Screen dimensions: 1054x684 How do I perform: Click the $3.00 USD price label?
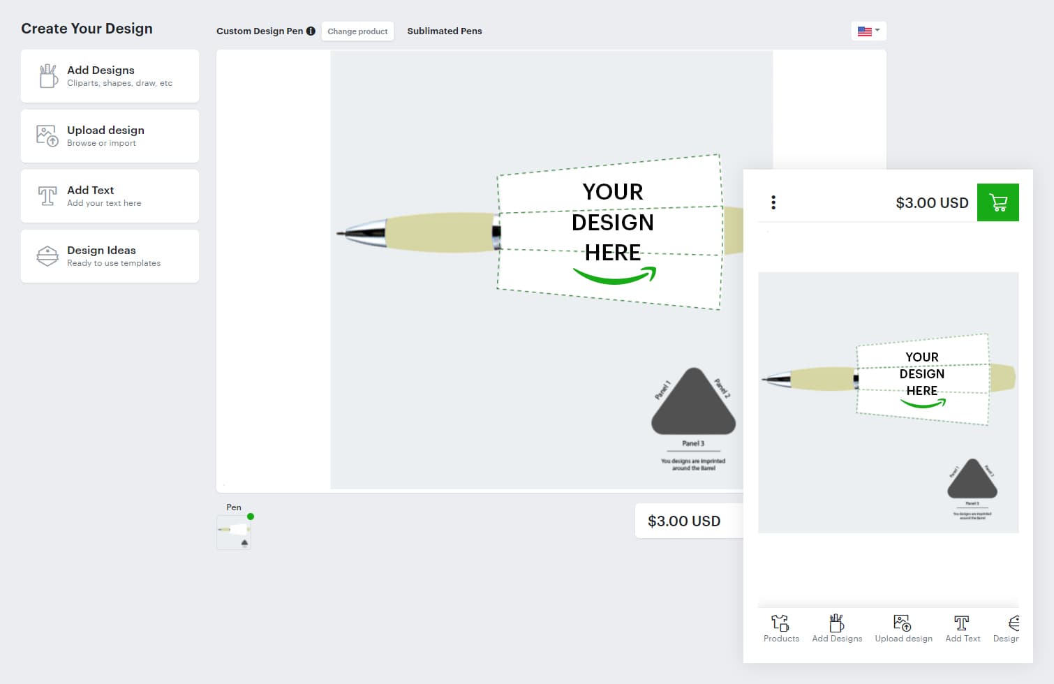683,521
